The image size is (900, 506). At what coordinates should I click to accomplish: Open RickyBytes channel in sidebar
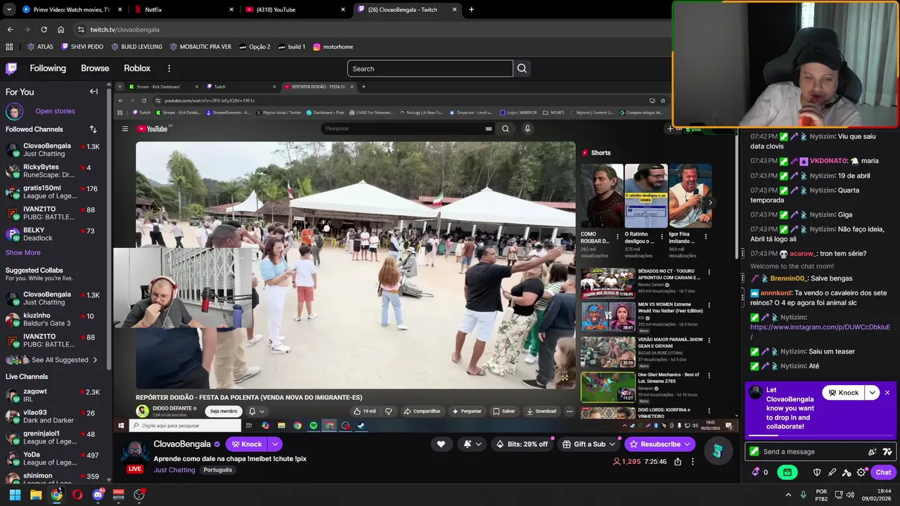point(56,171)
